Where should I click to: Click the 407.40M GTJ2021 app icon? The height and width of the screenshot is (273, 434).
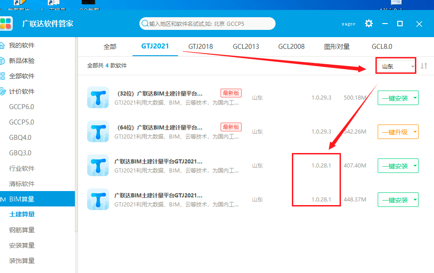(98, 165)
